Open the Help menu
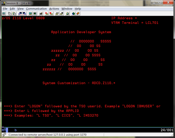175x138 pixels. [x=78, y=9]
